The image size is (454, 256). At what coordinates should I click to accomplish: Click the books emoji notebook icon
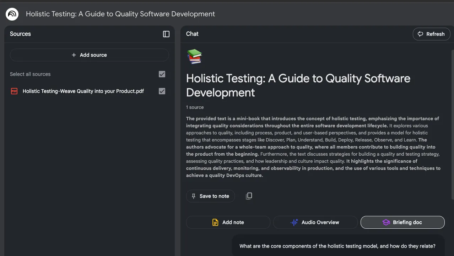pos(194,57)
